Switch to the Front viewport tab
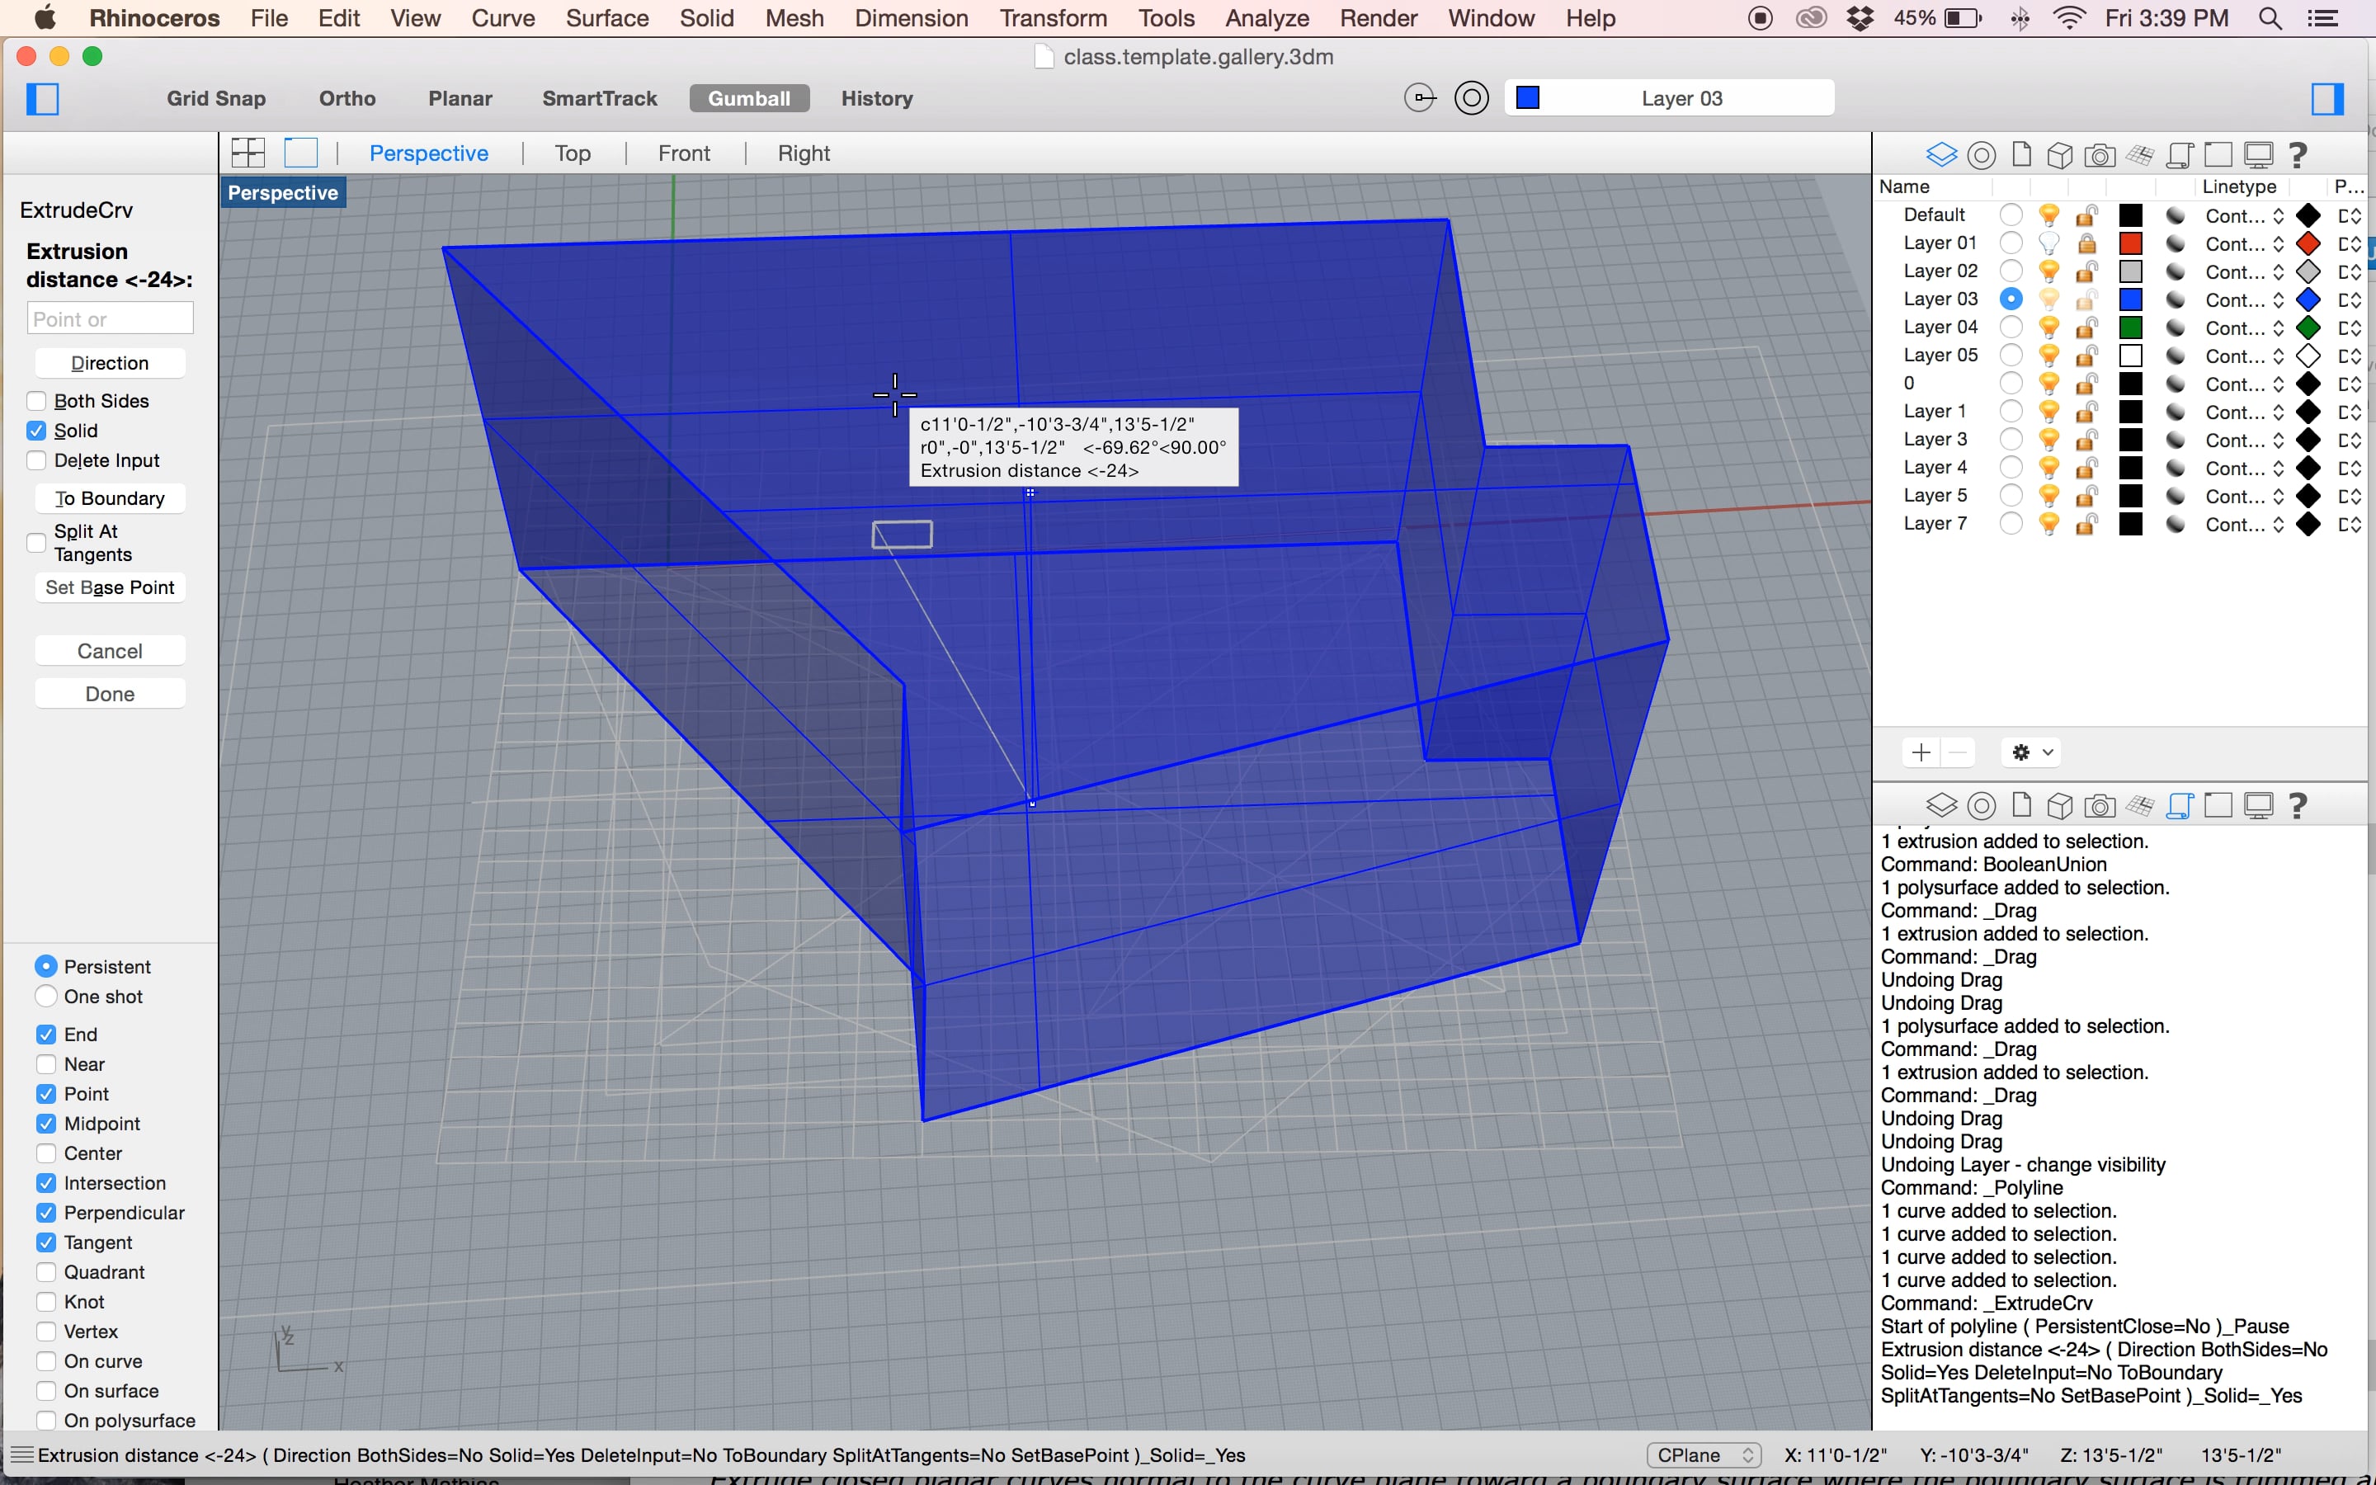The width and height of the screenshot is (2376, 1485). coord(683,153)
